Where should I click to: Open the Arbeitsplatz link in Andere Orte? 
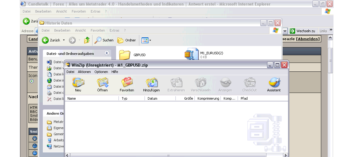[x=55, y=140]
